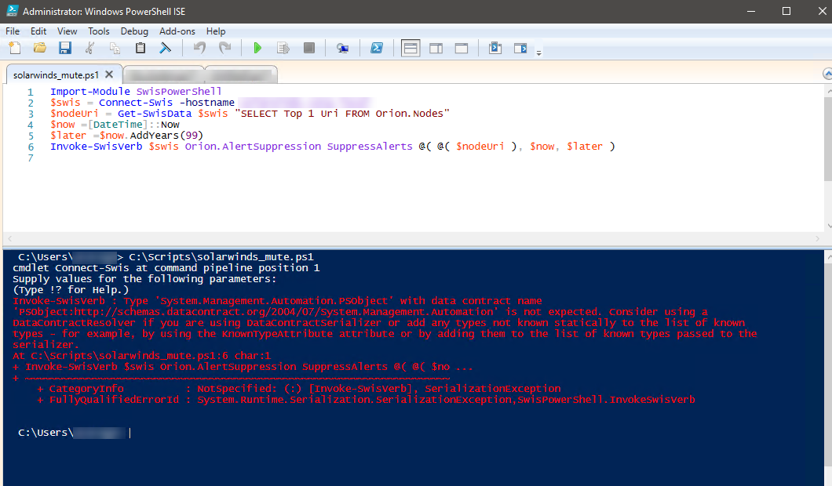The width and height of the screenshot is (832, 486).
Task: Click the line 1 Import-Module text
Action: (136, 91)
